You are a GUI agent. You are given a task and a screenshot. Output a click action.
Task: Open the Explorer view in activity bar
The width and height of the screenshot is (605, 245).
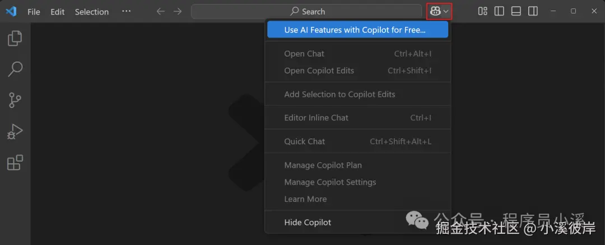coord(15,39)
